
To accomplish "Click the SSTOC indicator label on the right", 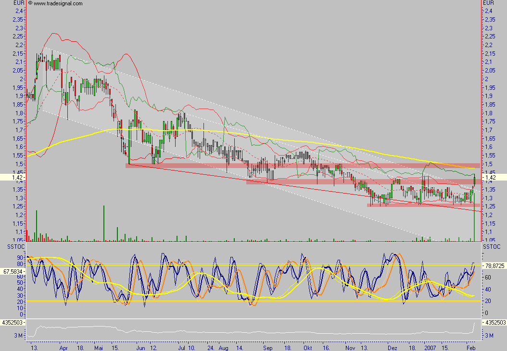I will point(492,247).
